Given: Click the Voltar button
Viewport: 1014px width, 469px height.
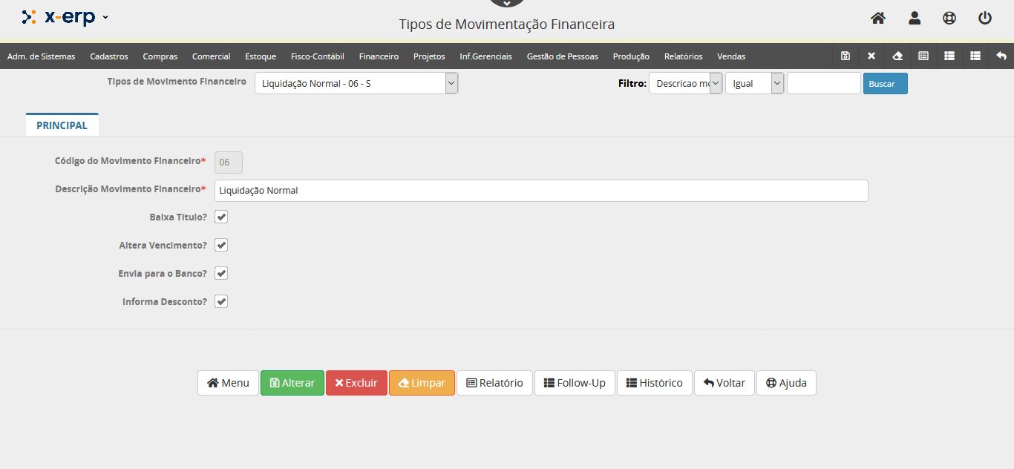Looking at the screenshot, I should [724, 383].
